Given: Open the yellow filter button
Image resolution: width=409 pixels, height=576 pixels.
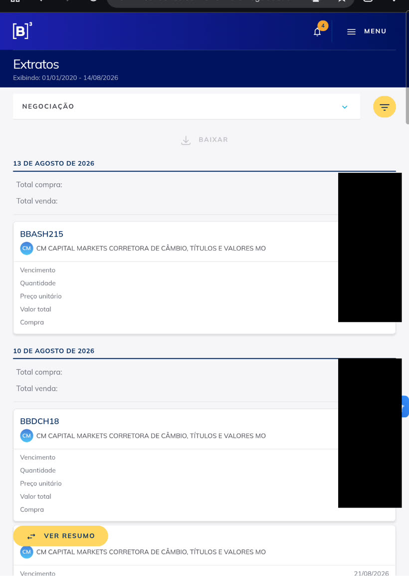Looking at the screenshot, I should [x=385, y=107].
